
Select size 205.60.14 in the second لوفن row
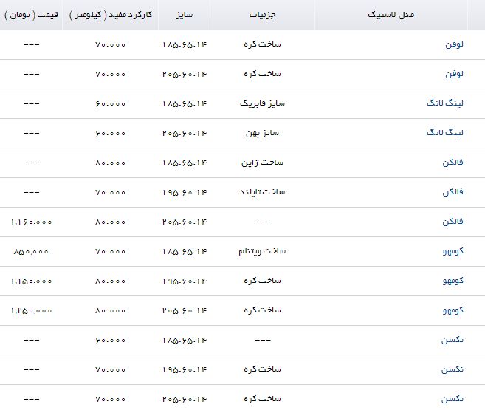click(185, 75)
